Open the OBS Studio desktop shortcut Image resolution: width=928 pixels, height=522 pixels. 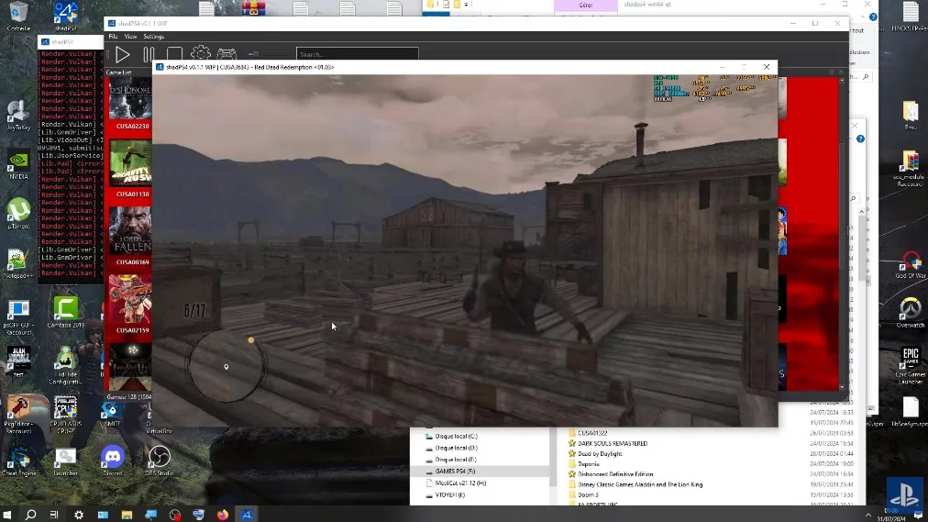pos(159,461)
